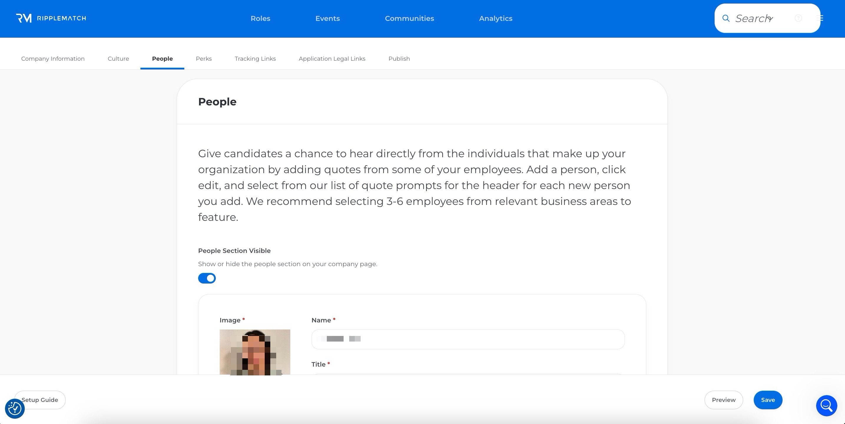Image resolution: width=845 pixels, height=424 pixels.
Task: Open the Tracking Links tab
Action: (255, 59)
